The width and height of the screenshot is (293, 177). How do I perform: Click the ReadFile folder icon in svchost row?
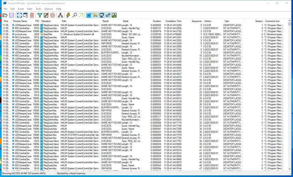point(42,34)
